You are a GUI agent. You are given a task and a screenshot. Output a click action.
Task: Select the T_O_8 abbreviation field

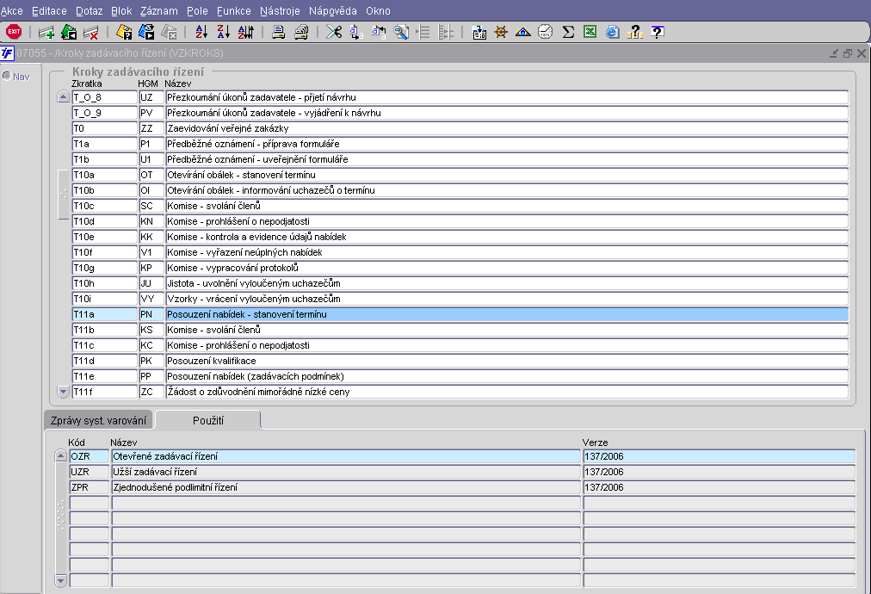click(104, 97)
